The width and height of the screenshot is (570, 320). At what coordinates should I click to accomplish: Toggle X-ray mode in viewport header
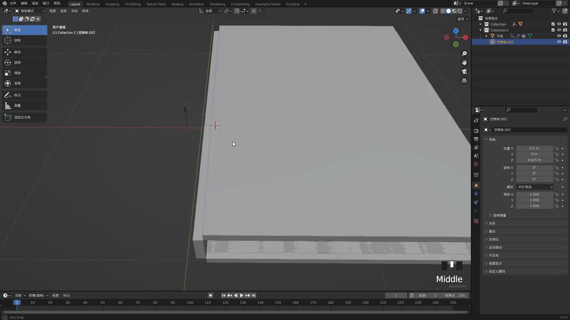tap(435, 11)
